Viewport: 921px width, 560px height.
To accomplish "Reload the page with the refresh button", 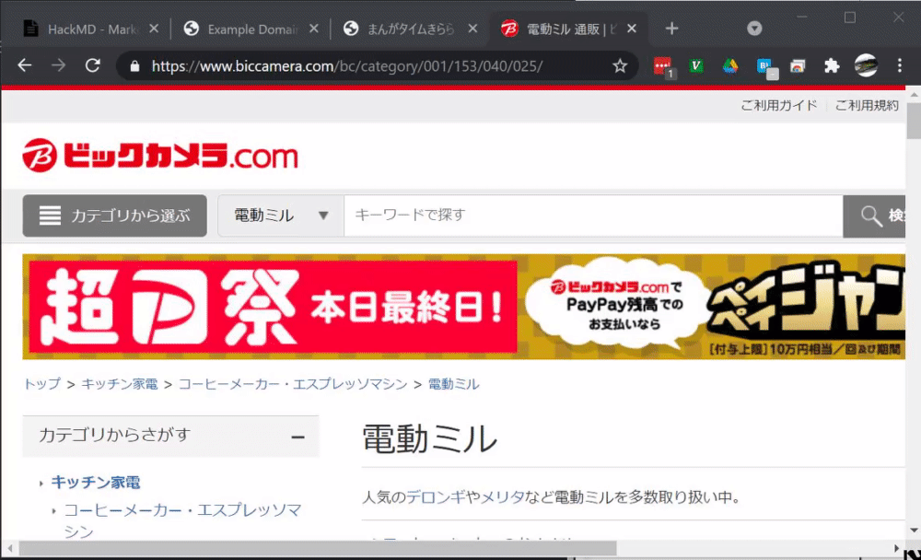I will tap(92, 65).
